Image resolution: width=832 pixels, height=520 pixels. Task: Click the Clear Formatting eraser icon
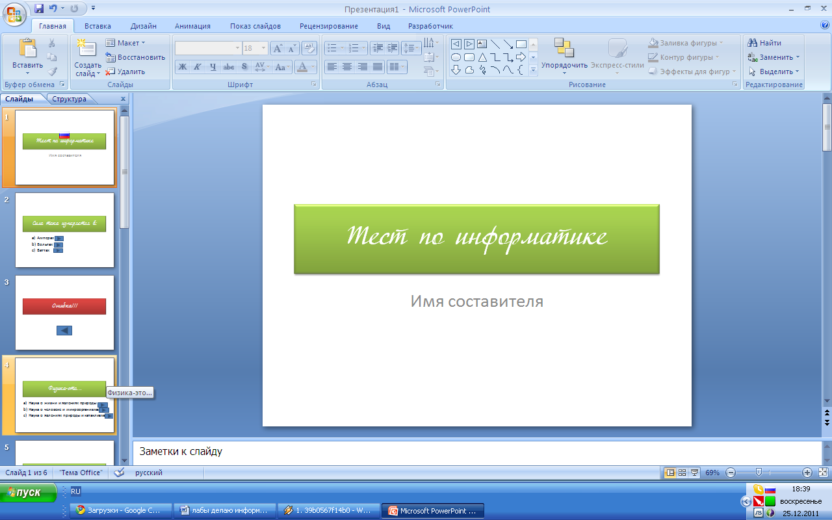point(310,48)
